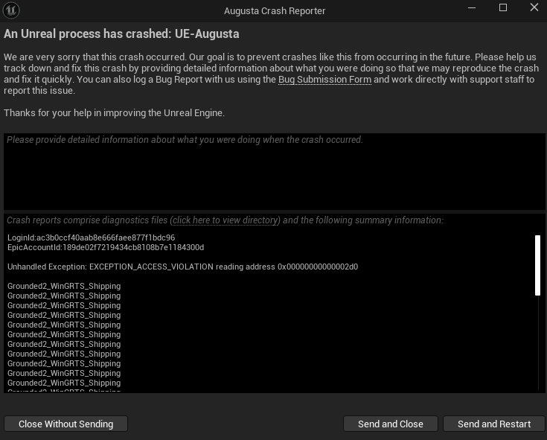Click the Augusta Crash Reporter title text
547x440 pixels.
[x=275, y=11]
